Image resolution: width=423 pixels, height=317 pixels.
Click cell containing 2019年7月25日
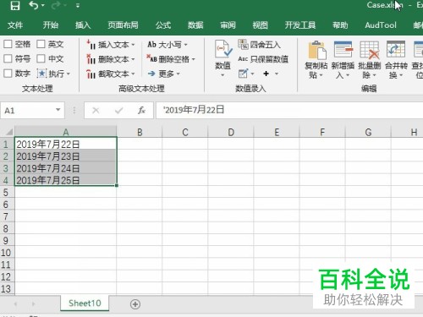click(65, 180)
